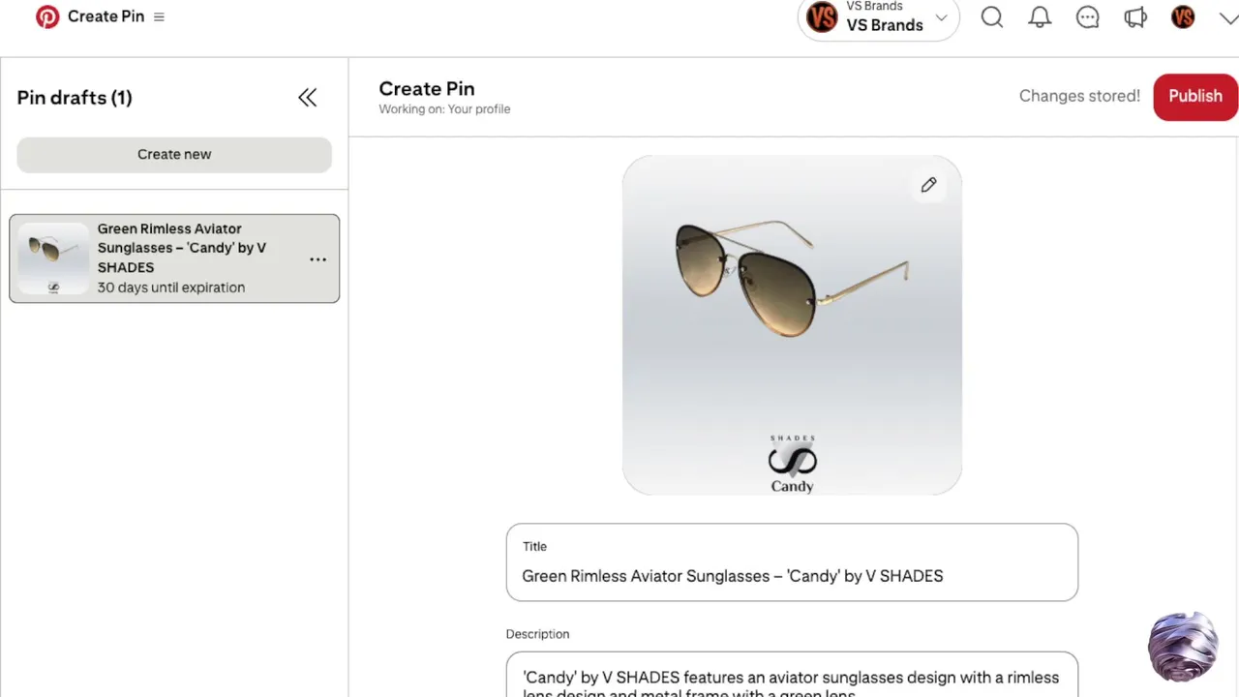The height and width of the screenshot is (697, 1239).
Task: Click the pencil edit icon on image
Action: [x=928, y=185]
